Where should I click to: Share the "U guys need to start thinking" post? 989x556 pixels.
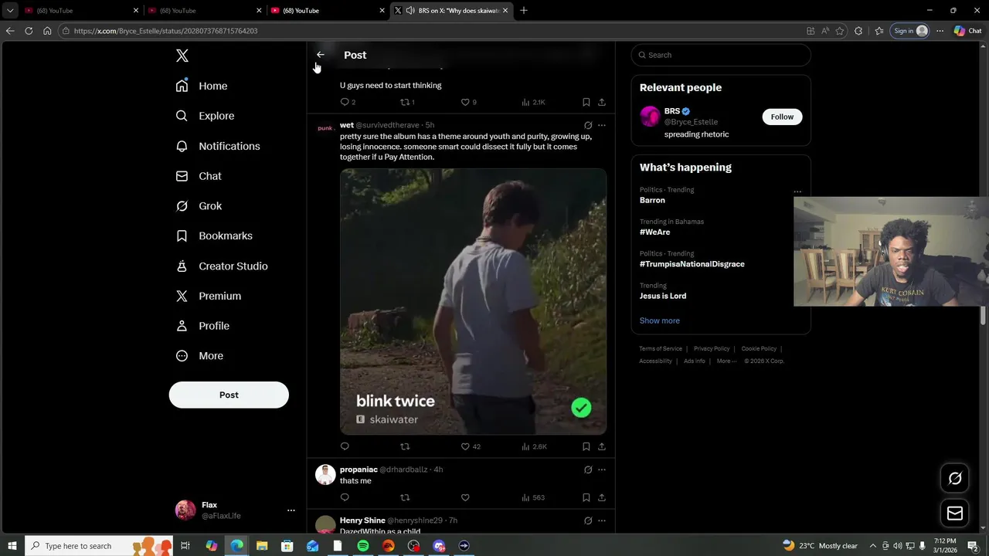pos(602,102)
